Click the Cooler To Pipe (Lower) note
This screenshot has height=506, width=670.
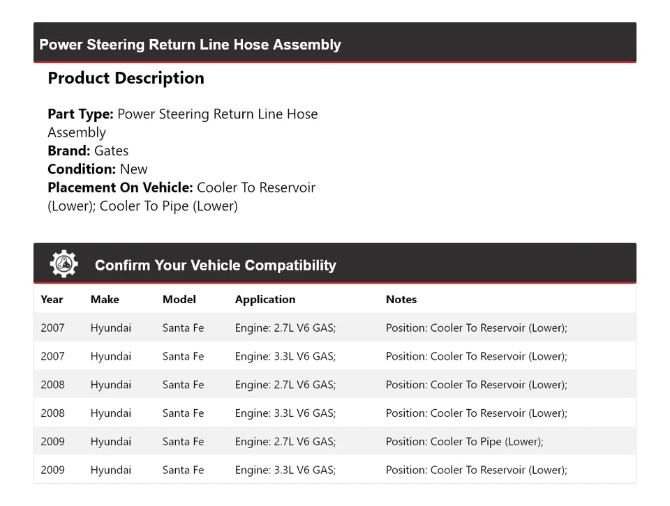464,441
